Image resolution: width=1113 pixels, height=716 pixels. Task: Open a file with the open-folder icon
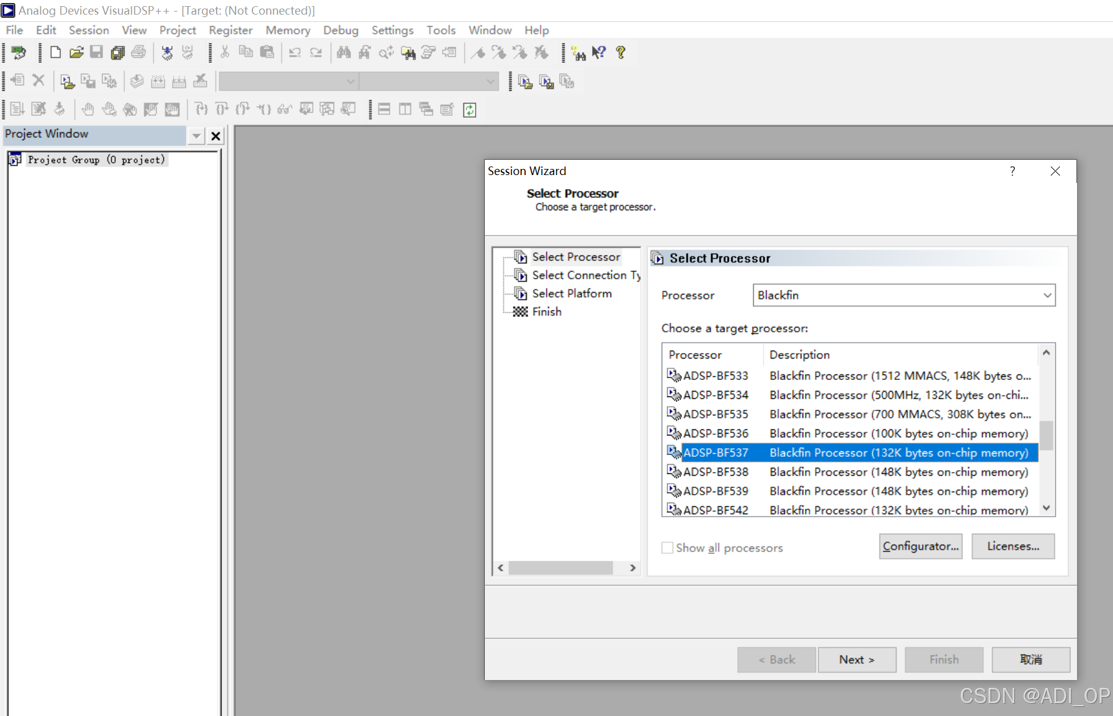tap(76, 52)
